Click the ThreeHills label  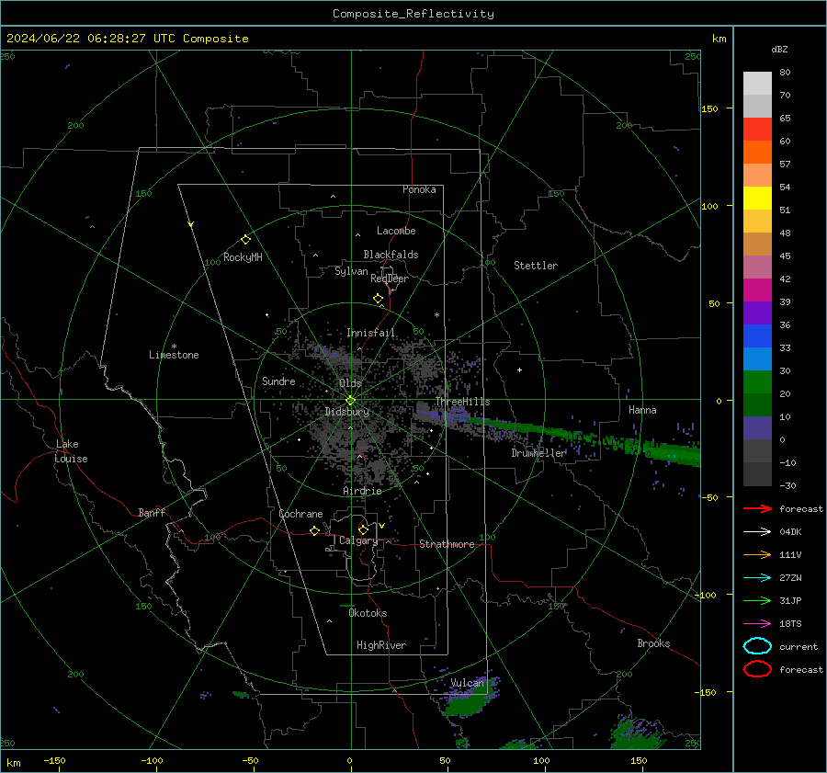pos(462,402)
